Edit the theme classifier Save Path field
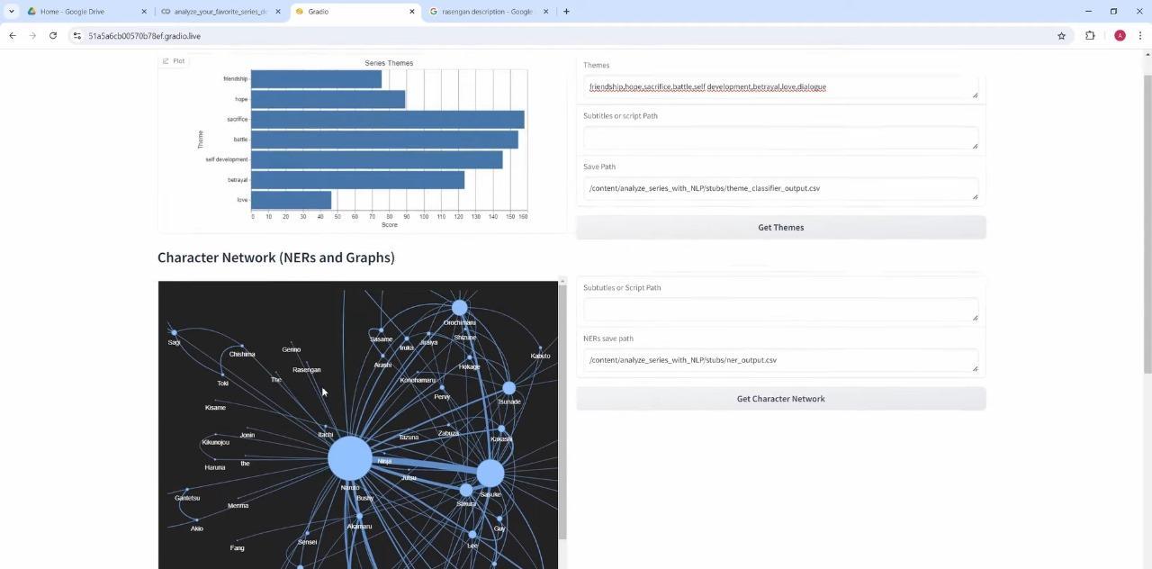This screenshot has width=1152, height=569. coord(780,189)
